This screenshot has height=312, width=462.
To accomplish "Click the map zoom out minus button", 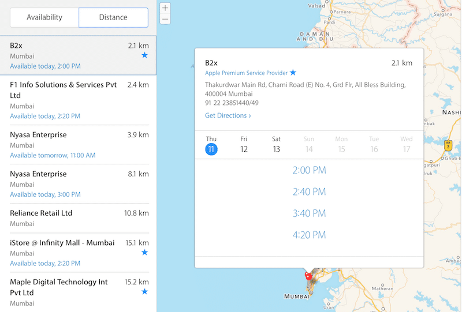I will [165, 19].
